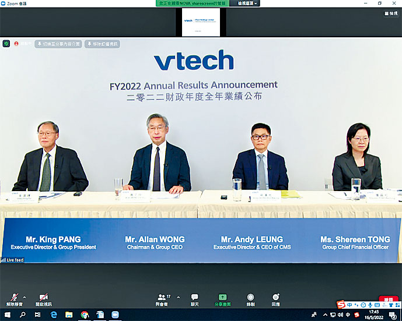
Task: Click the red leave meeting button
Action: (x=388, y=299)
